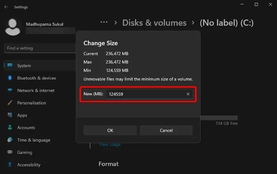Navigate to Disks & volumes breadcrumb

(154, 23)
